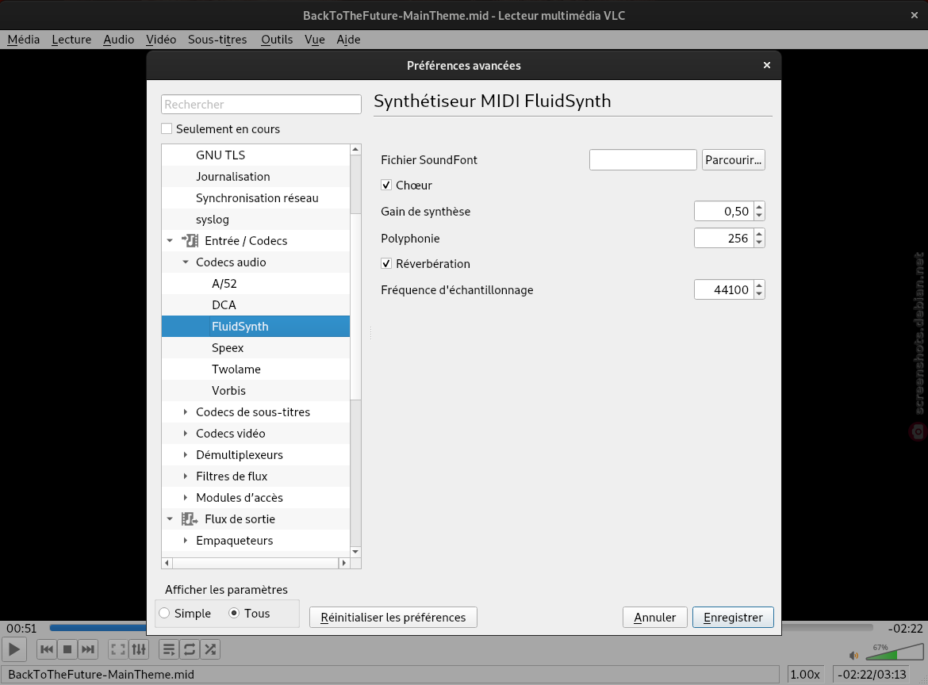Open the Sous-titres menu
Viewport: 928px width, 685px height.
coord(217,39)
